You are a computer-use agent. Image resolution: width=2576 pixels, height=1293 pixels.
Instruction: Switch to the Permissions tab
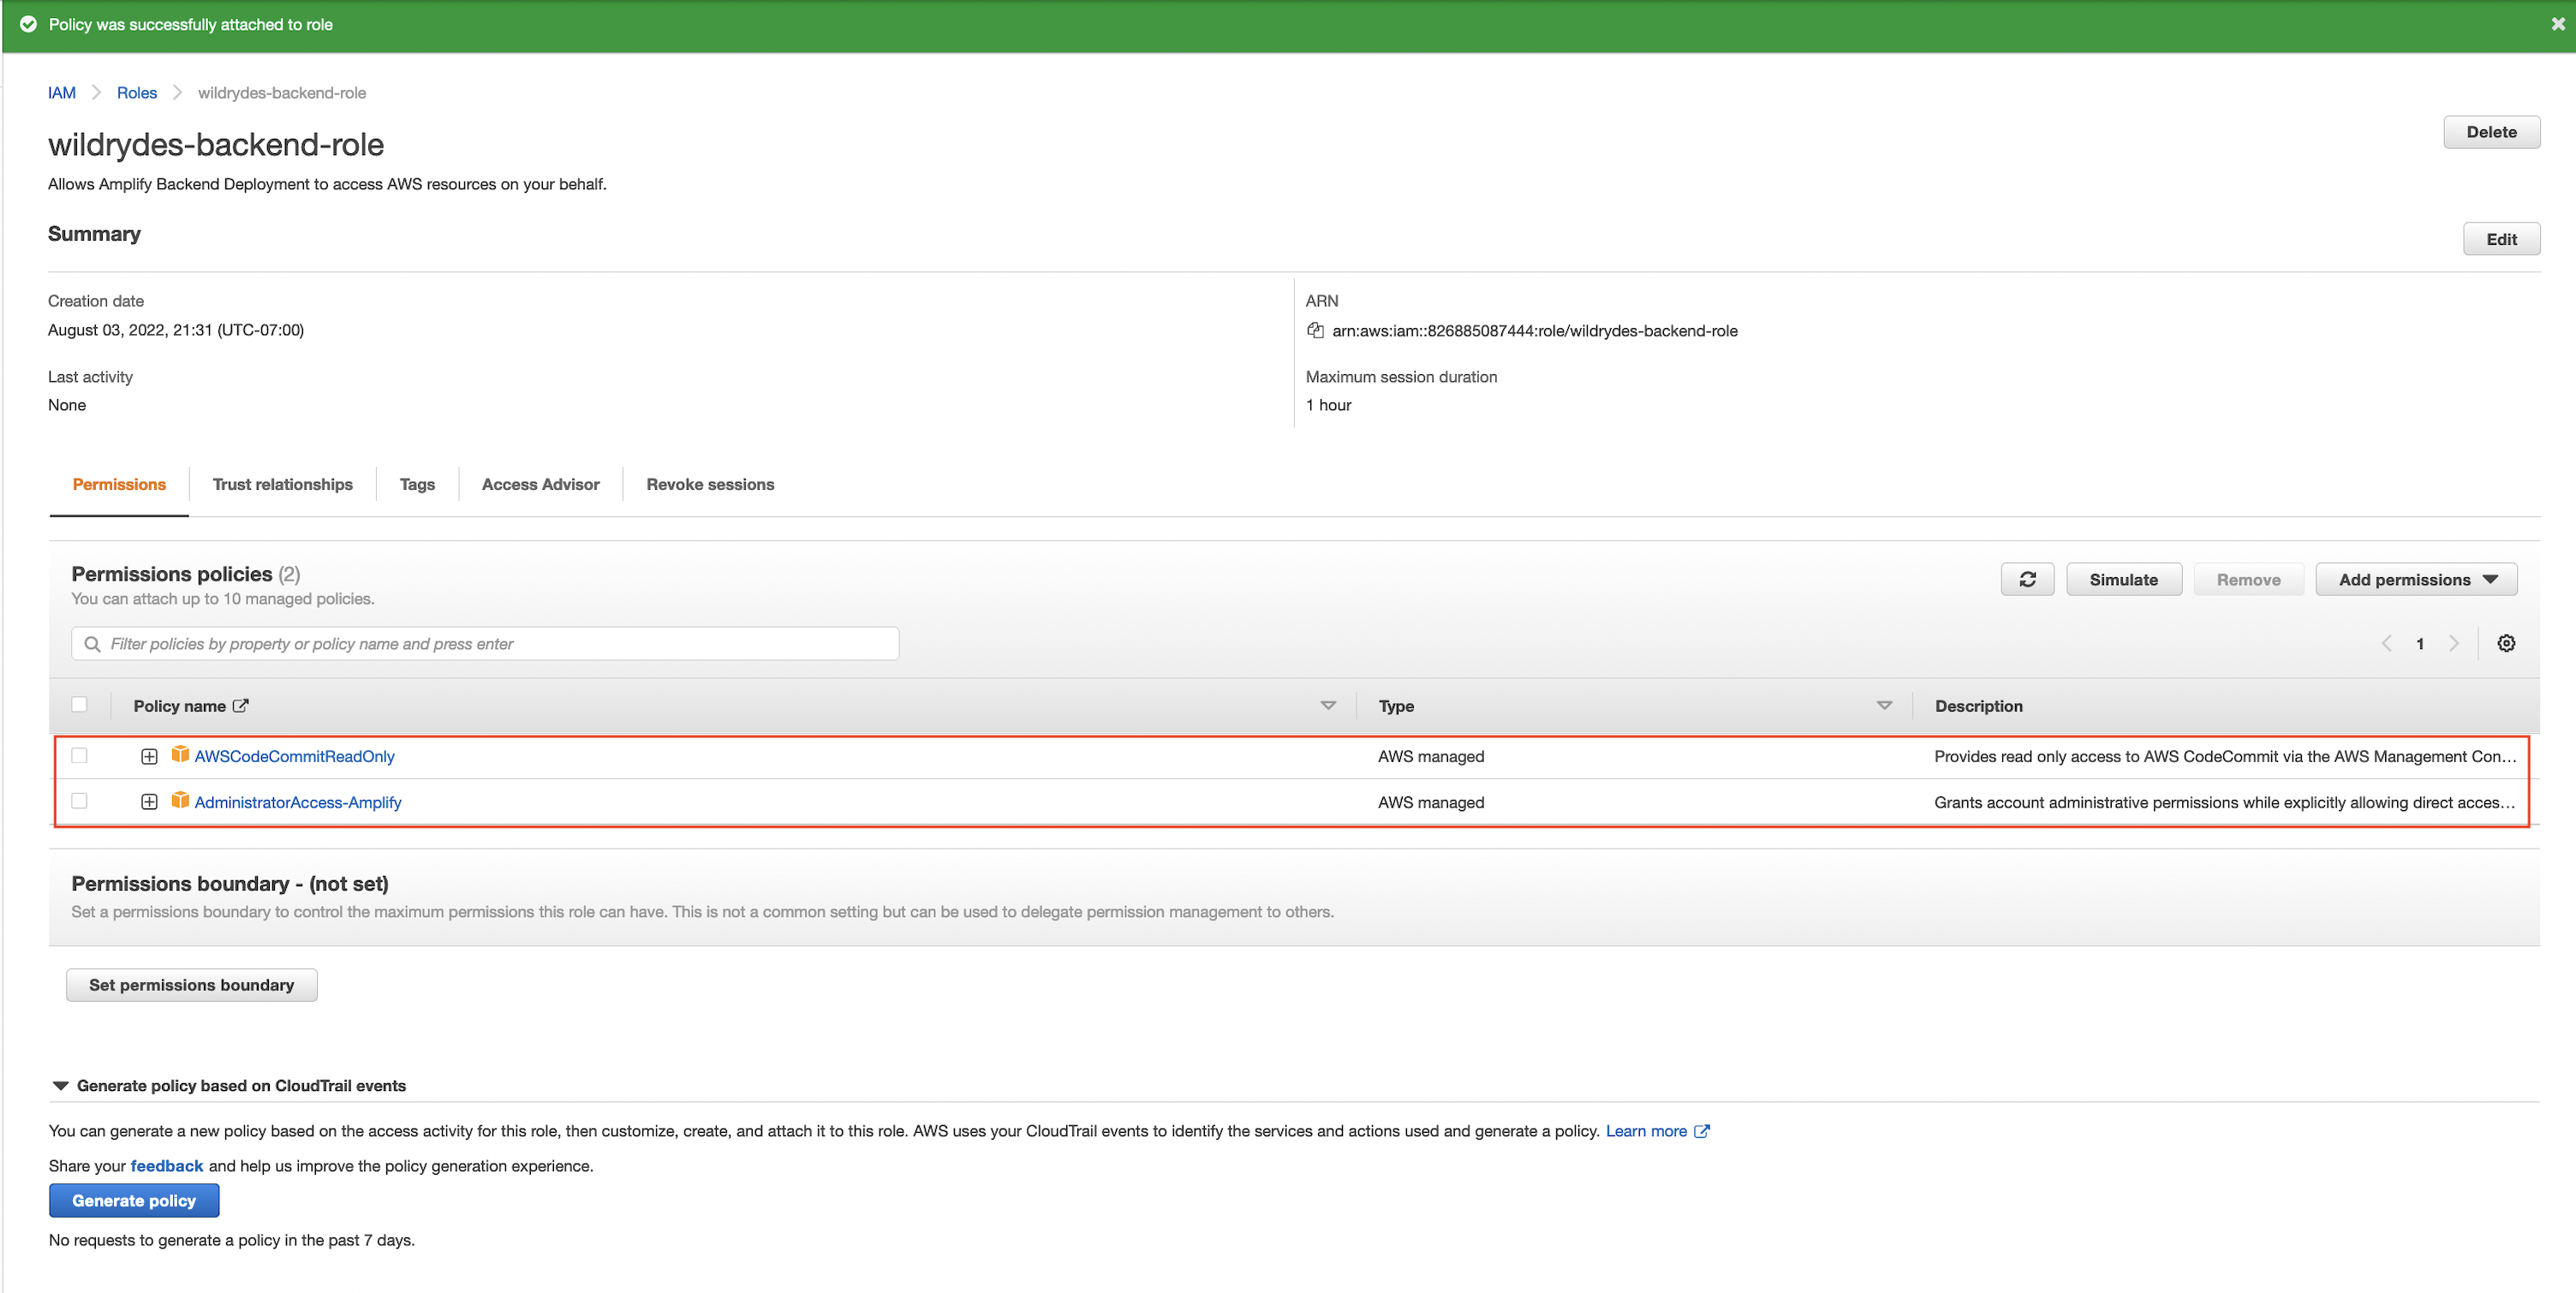coord(119,484)
